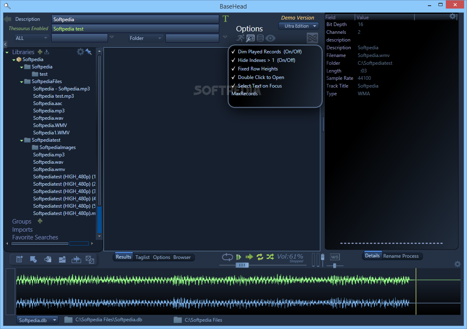Toggle the green auto-play arrow

[x=249, y=257]
